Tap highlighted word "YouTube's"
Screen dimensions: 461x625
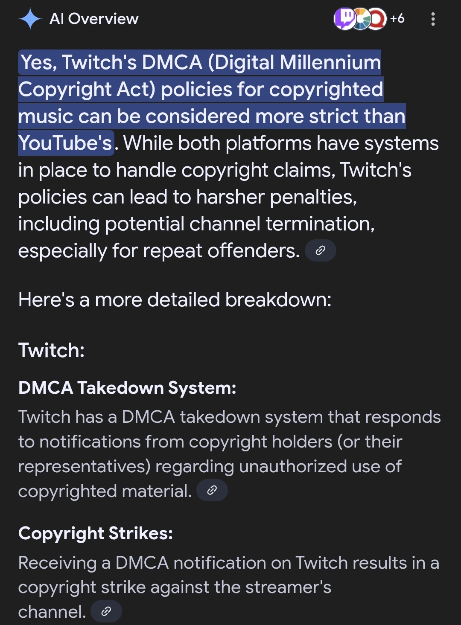coord(66,143)
